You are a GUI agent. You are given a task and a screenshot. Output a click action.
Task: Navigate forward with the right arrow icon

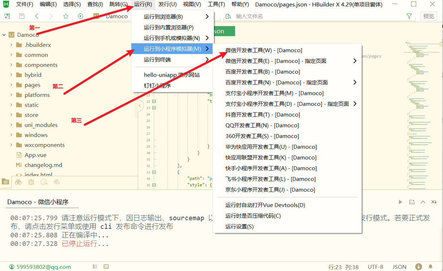[51, 16]
